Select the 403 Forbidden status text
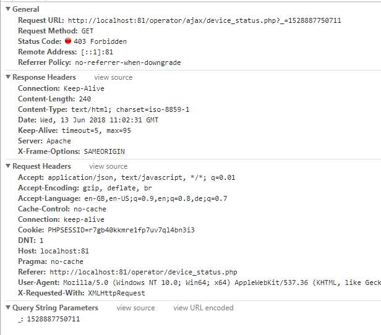Image resolution: width=381 pixels, height=335 pixels. (x=99, y=41)
